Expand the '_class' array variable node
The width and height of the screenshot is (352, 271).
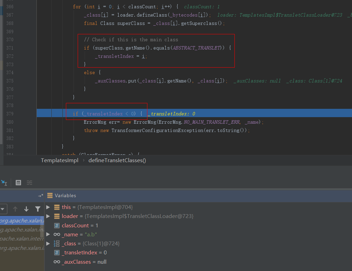point(48,244)
